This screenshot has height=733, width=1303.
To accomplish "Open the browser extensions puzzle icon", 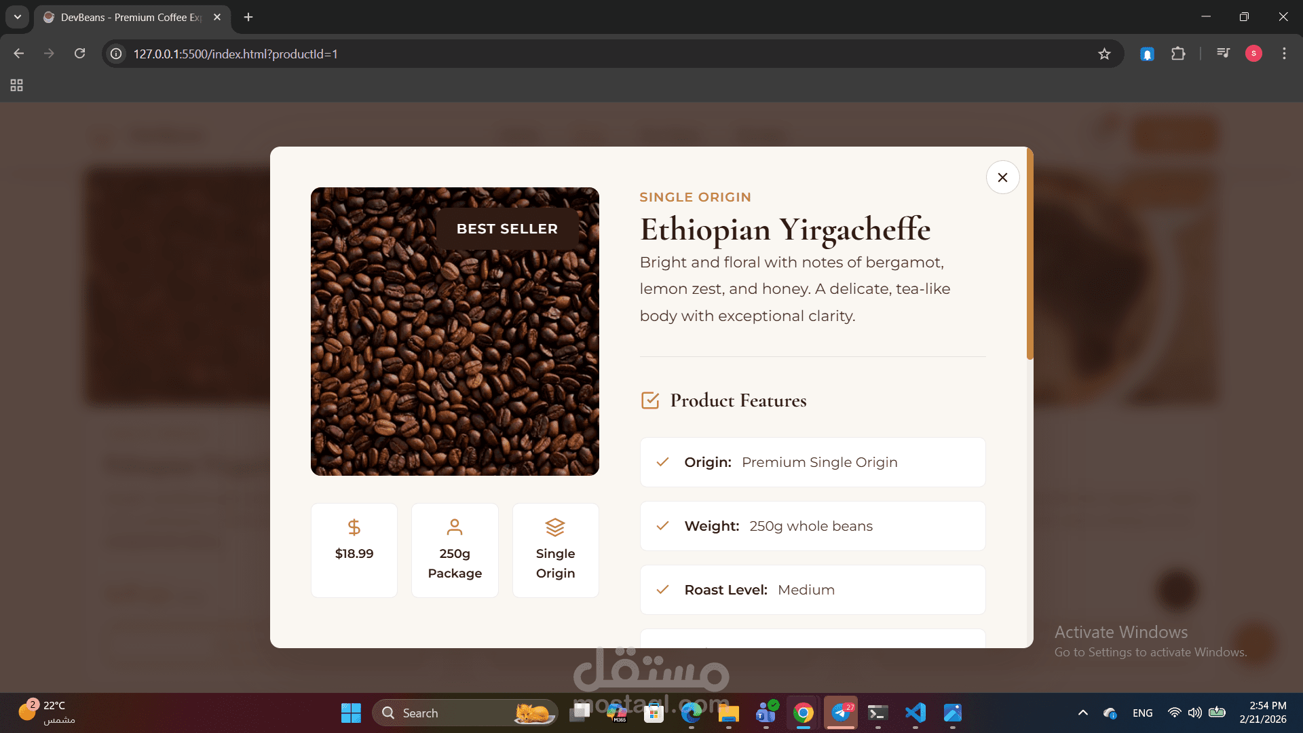I will click(x=1178, y=54).
